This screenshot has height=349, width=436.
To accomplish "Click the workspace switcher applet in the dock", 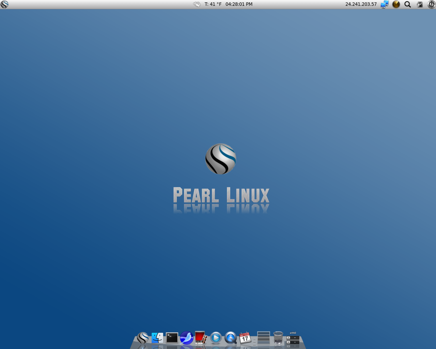I will [x=264, y=338].
